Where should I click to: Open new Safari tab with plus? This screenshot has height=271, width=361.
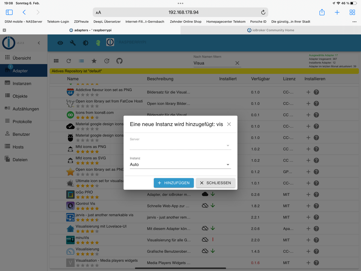(337, 12)
